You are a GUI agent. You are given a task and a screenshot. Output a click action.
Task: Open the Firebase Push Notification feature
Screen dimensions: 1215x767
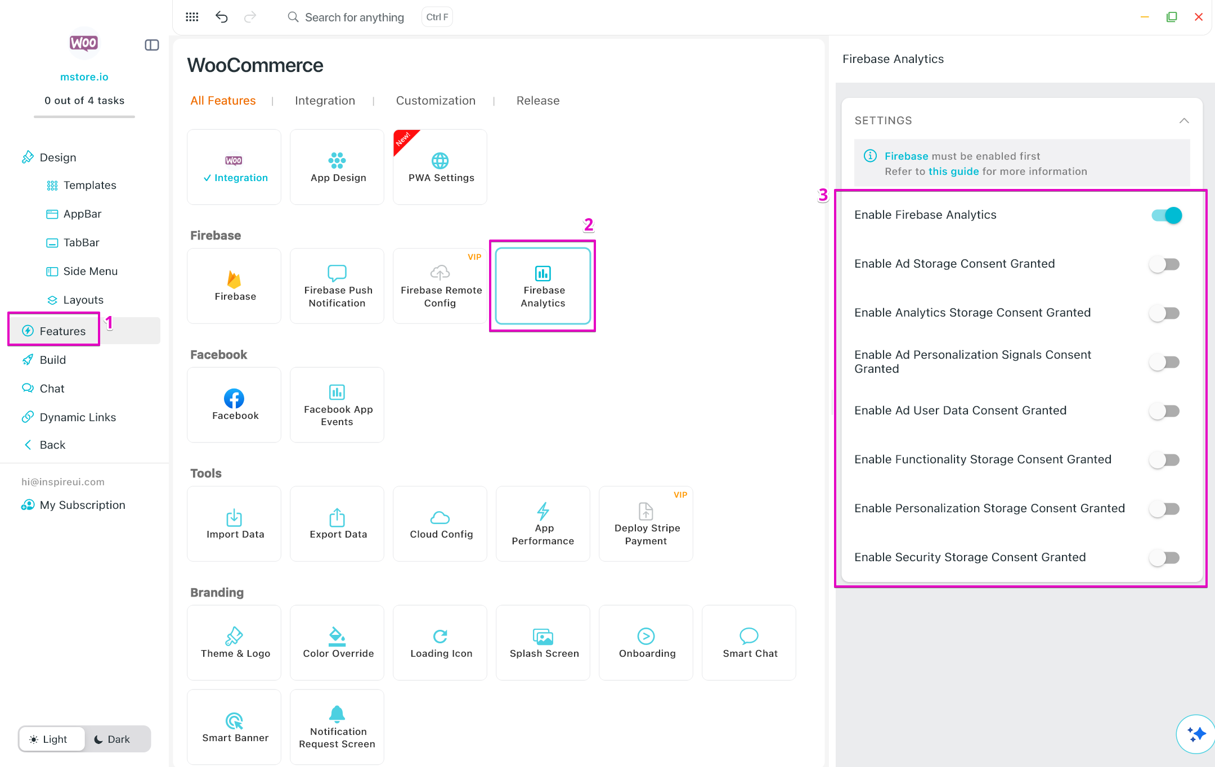tap(337, 286)
